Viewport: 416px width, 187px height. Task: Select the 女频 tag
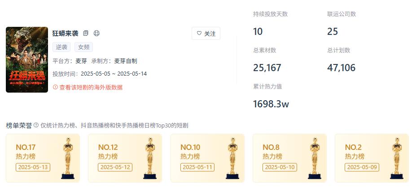pos(83,47)
